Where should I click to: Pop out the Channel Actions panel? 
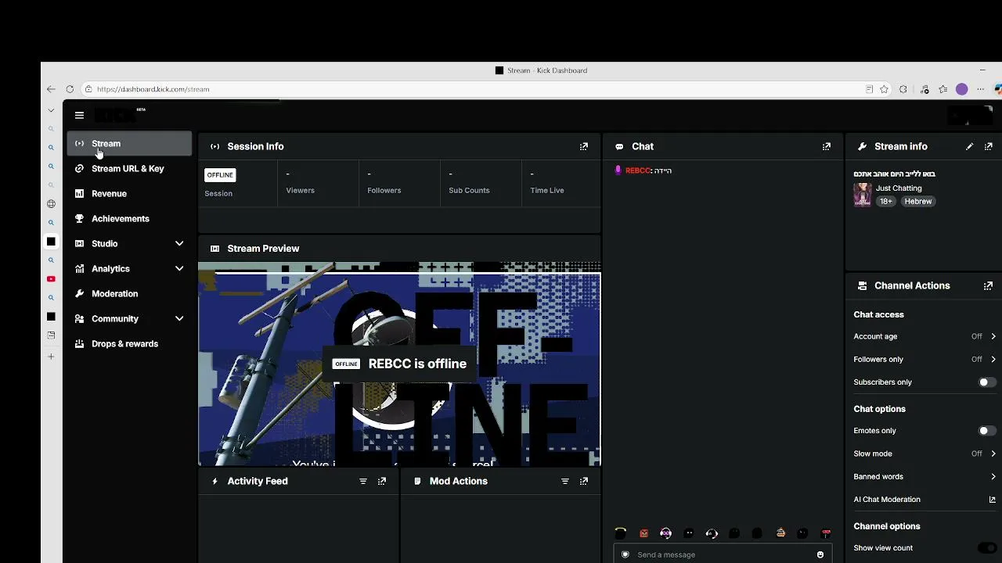pos(988,286)
